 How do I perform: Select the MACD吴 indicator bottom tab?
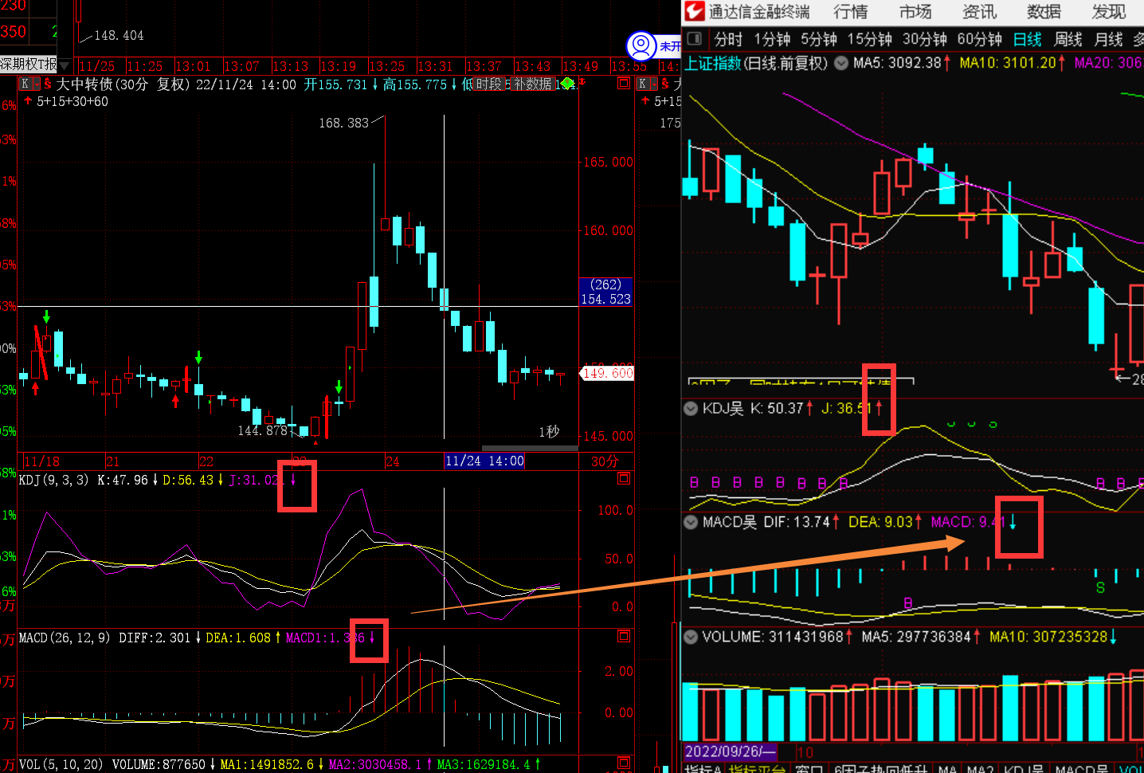(1081, 769)
